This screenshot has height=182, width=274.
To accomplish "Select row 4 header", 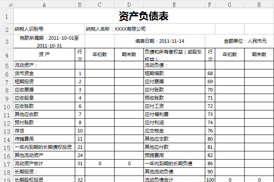I will tap(6, 55).
